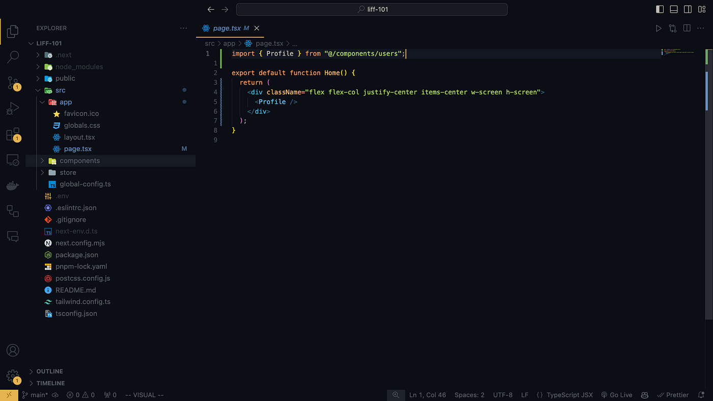
Task: Open .eslintrc.json file
Action: pos(111,208)
